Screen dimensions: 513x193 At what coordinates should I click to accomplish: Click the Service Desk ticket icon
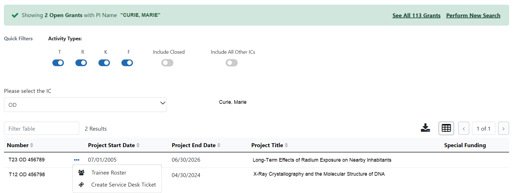(x=81, y=185)
